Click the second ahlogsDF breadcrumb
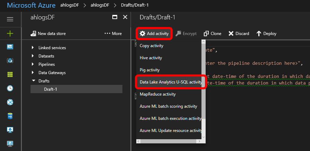310x151 pixels. pyautogui.click(x=100, y=5)
